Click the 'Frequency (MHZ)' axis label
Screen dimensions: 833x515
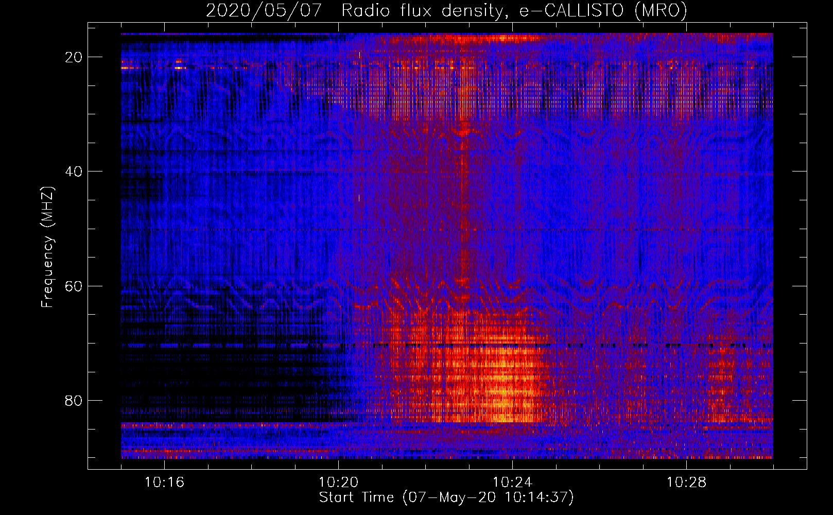[47, 247]
